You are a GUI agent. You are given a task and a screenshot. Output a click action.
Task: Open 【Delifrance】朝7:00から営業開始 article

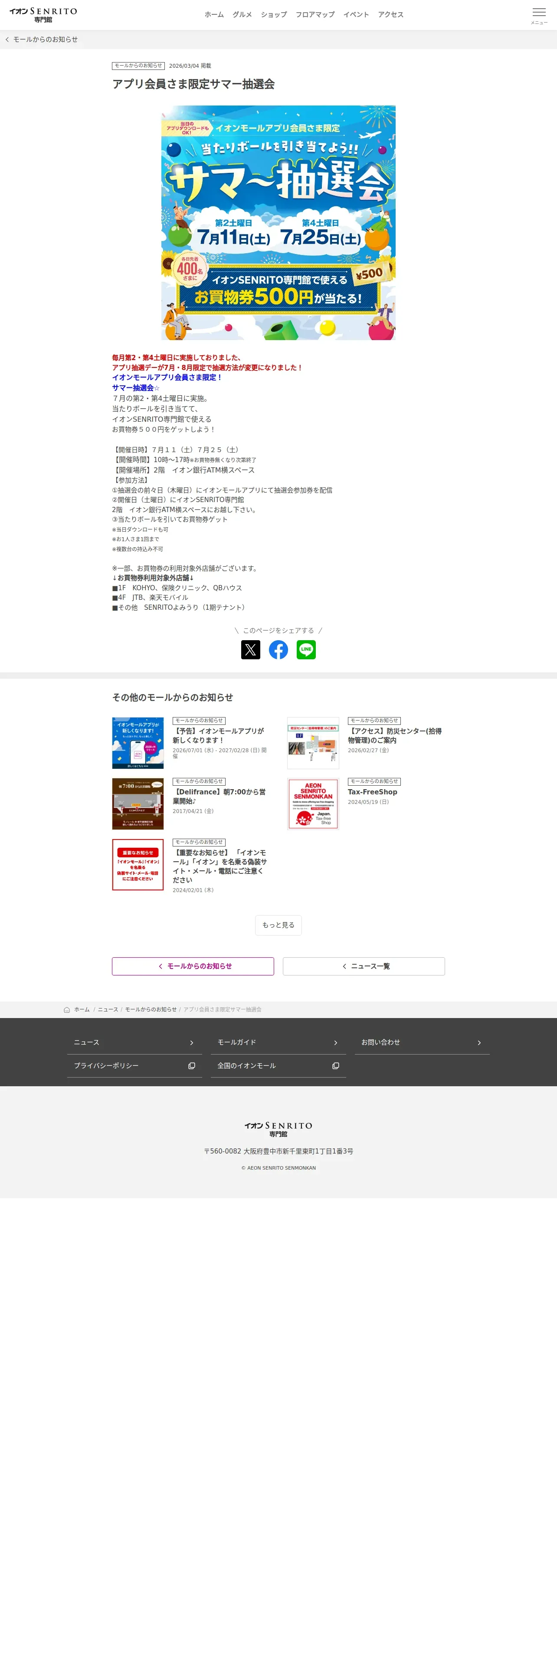click(219, 796)
